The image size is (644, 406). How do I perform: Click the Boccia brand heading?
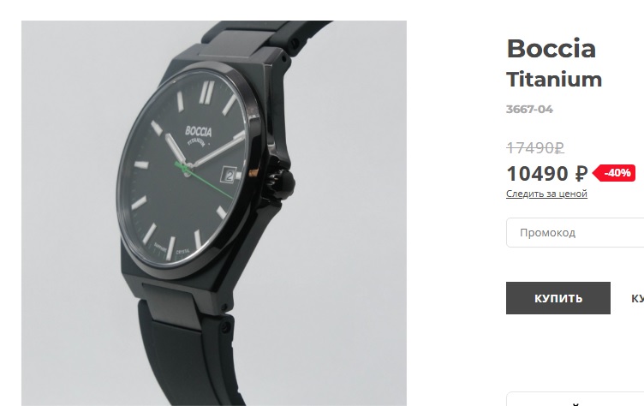(x=552, y=49)
